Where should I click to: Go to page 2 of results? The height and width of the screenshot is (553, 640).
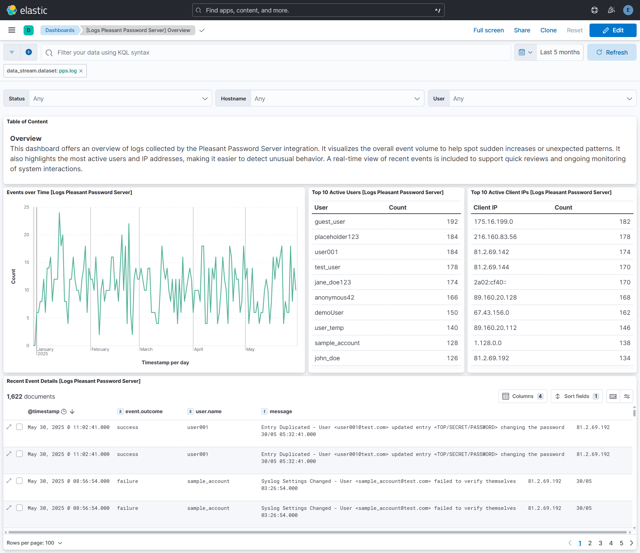point(590,543)
